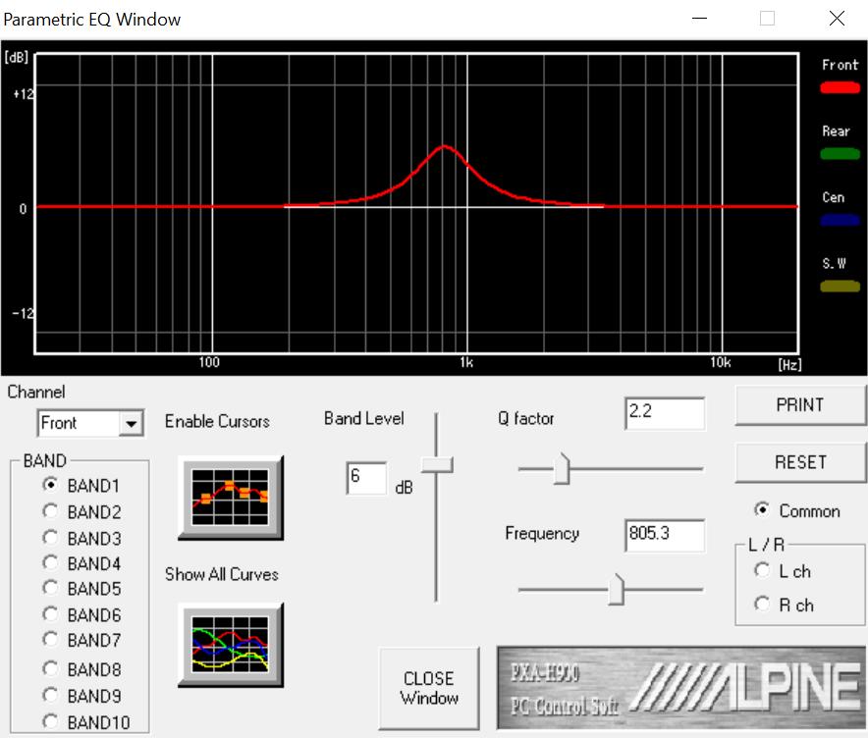Click the Q factor slider thumb
This screenshot has height=738, width=868.
[x=562, y=468]
